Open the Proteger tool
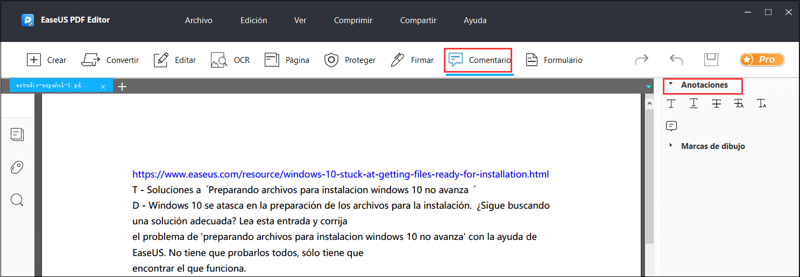800x277 pixels. [350, 60]
